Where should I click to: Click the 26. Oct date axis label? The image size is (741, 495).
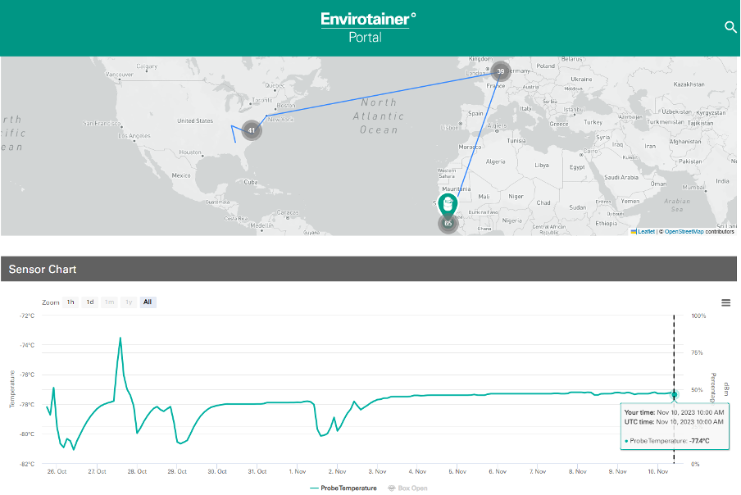click(x=57, y=471)
